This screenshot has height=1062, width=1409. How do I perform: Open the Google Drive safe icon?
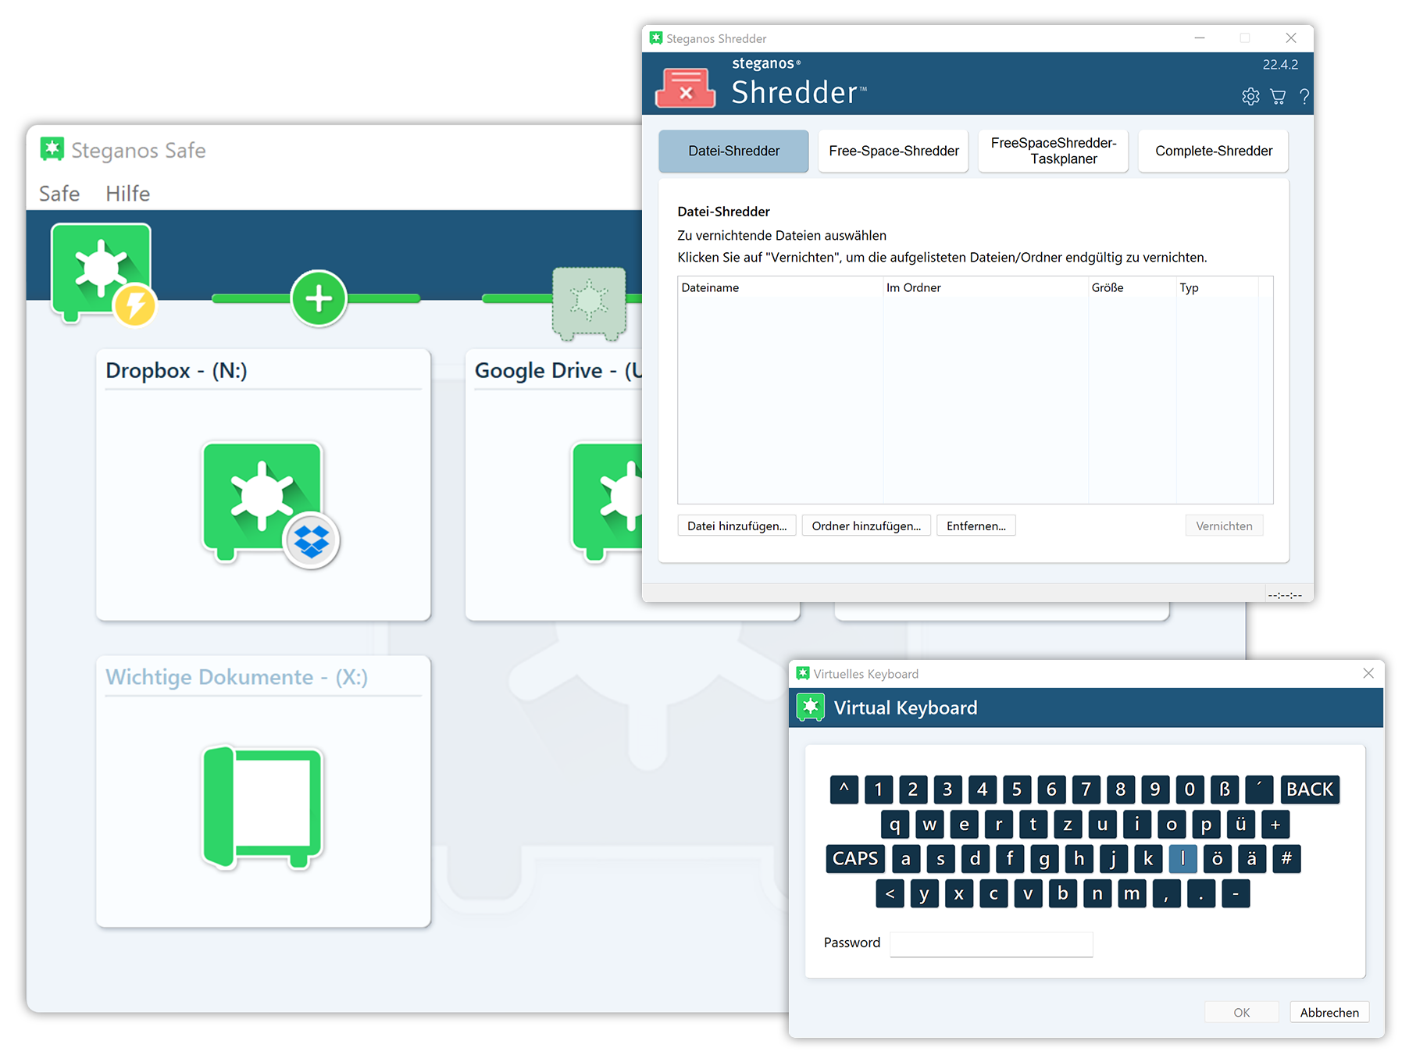tap(607, 502)
